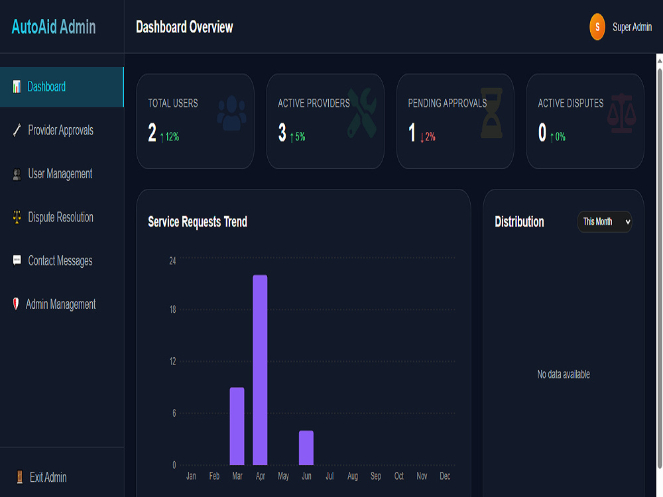This screenshot has width=663, height=497.
Task: Click the scrollbar up arrow
Action: tap(660, 60)
